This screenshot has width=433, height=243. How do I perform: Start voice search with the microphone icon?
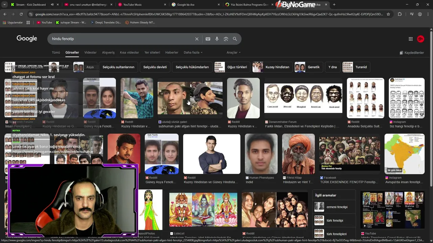pyautogui.click(x=217, y=39)
